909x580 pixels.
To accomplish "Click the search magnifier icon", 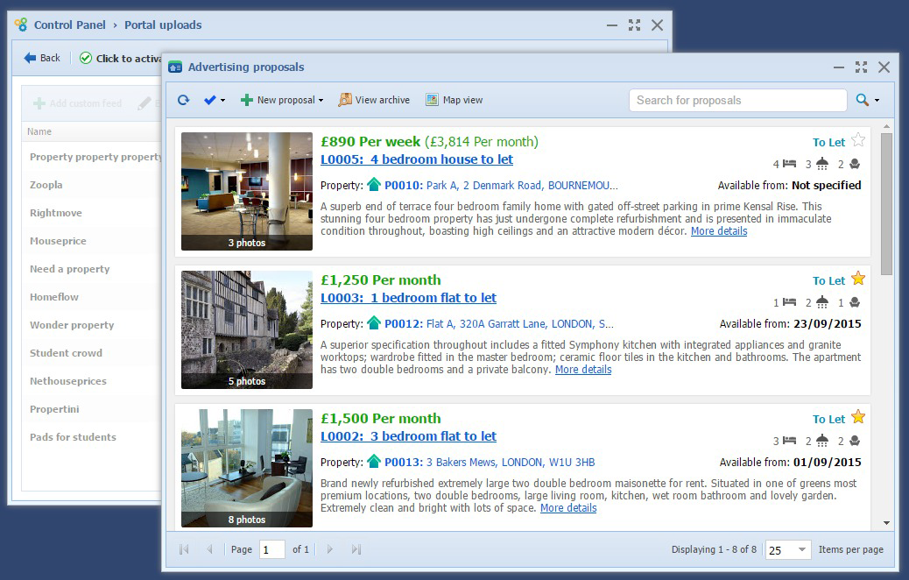I will tap(863, 100).
